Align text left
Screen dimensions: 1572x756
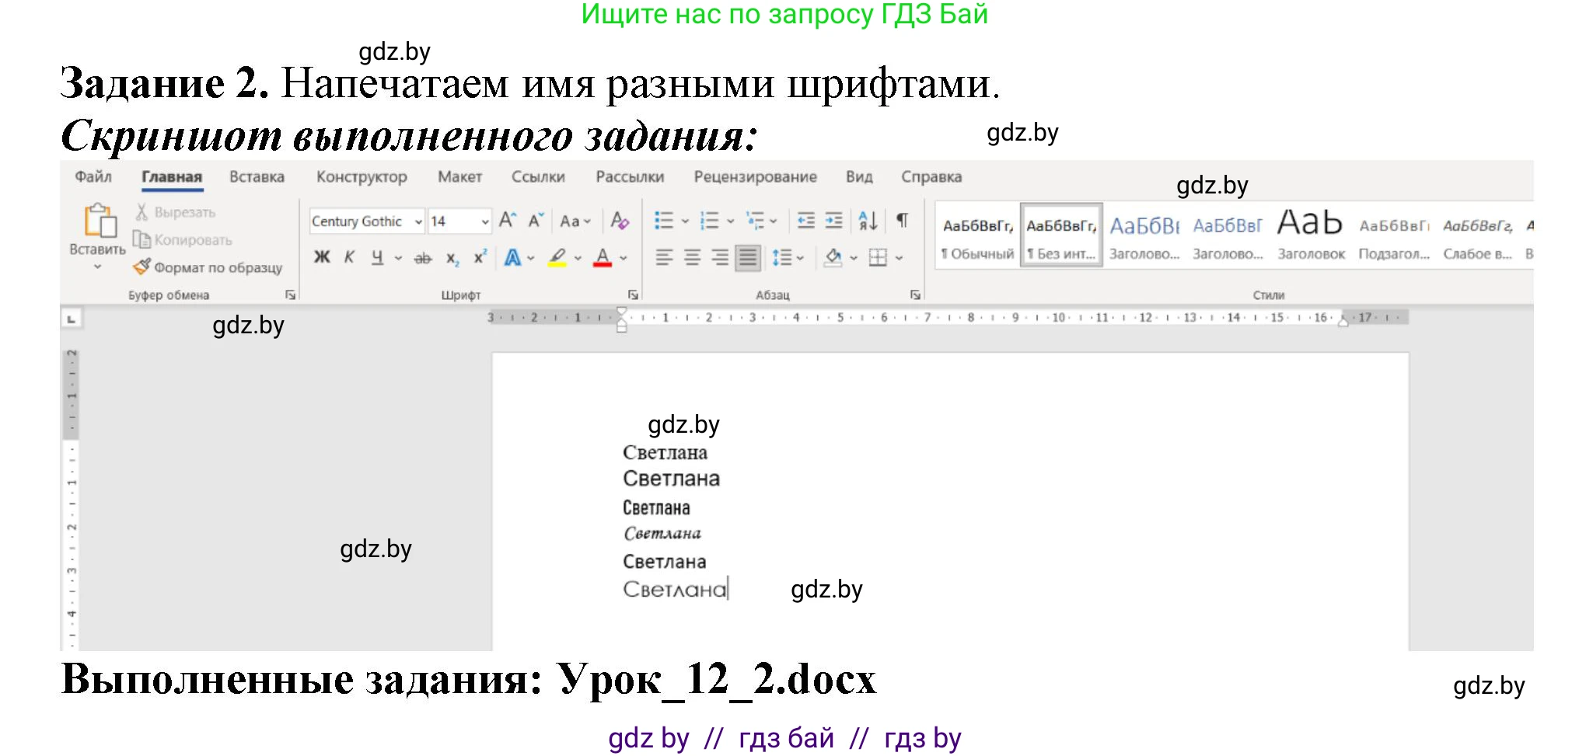663,257
